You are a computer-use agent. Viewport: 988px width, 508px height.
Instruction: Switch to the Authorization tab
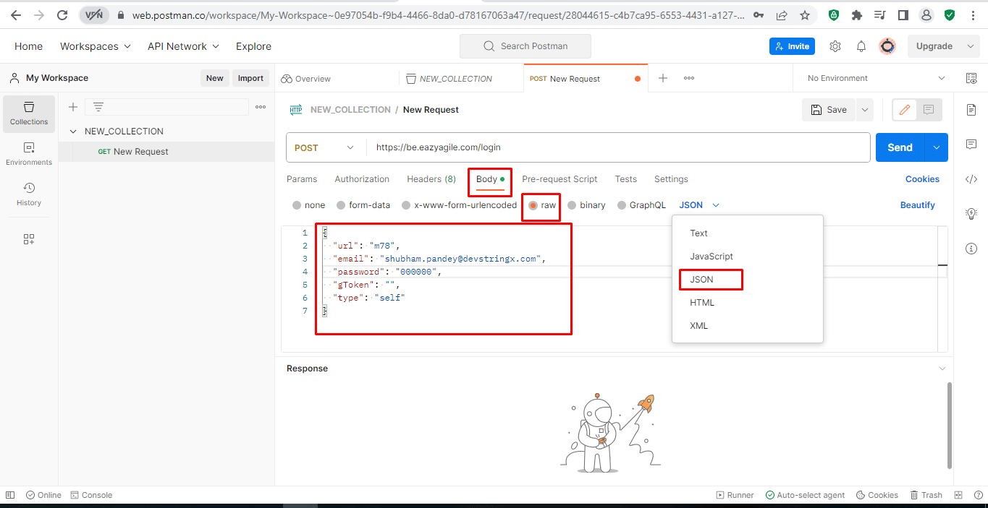pyautogui.click(x=362, y=179)
